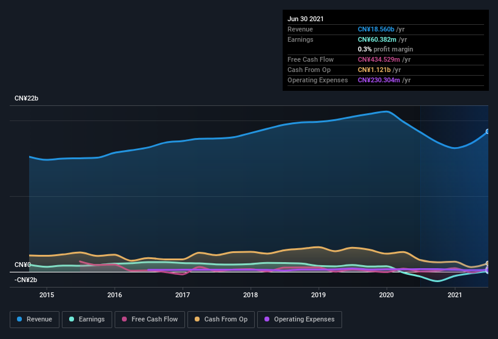
Task: Toggle the Operating Expenses legend button
Action: [x=299, y=320]
